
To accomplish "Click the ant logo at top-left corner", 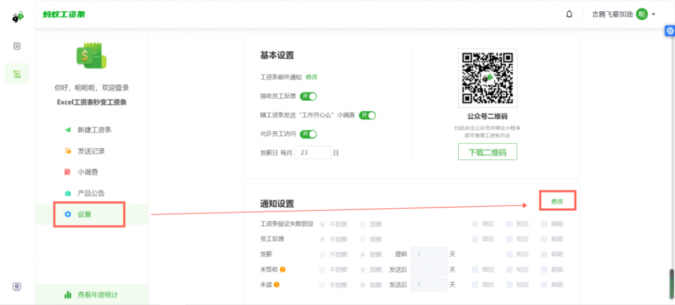I will coord(18,16).
